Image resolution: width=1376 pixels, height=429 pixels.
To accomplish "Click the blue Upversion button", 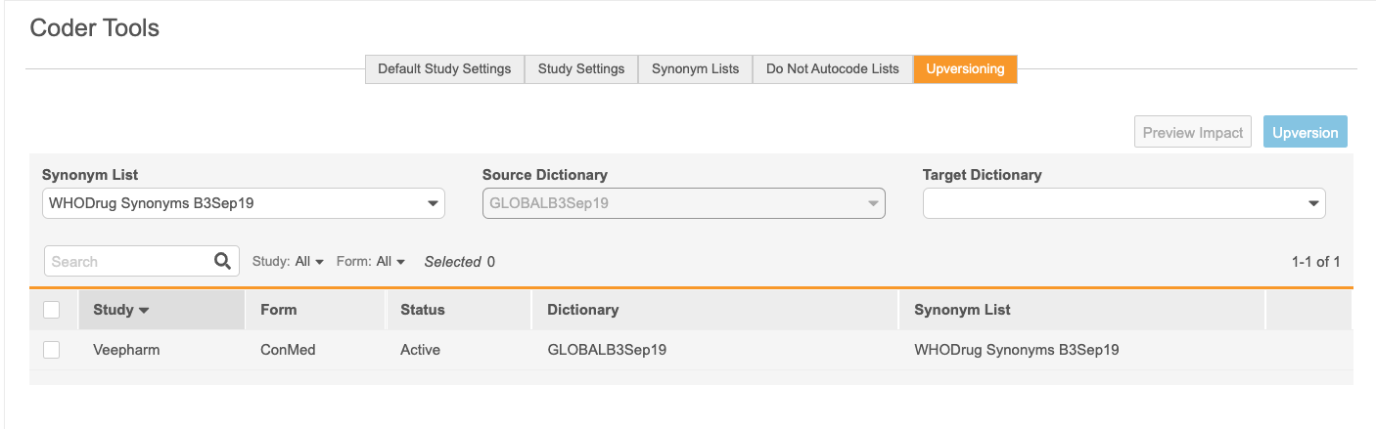I will 1305,132.
